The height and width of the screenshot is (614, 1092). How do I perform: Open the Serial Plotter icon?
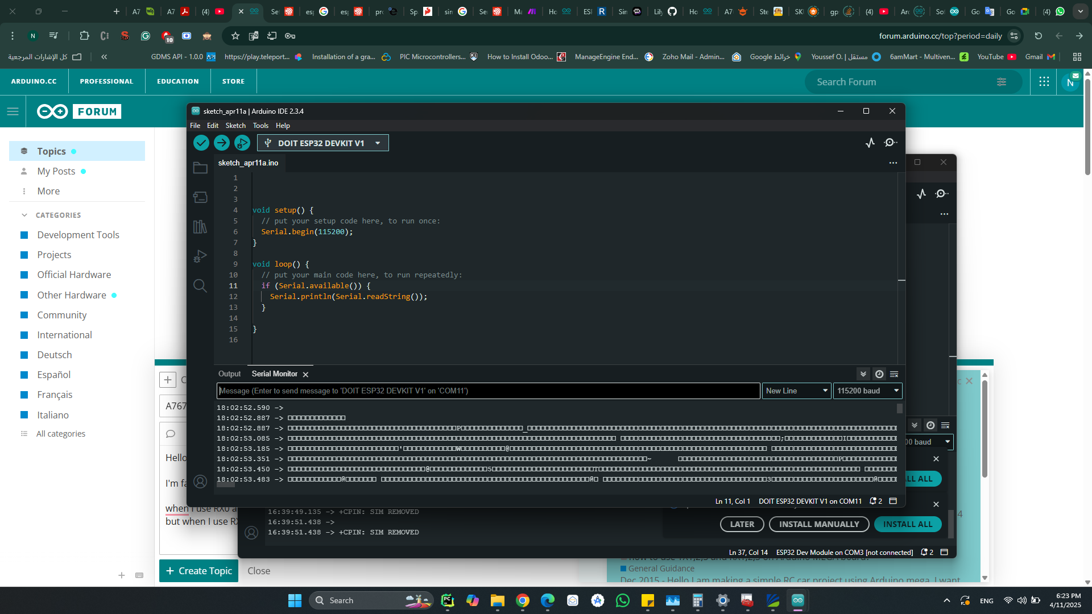870,143
